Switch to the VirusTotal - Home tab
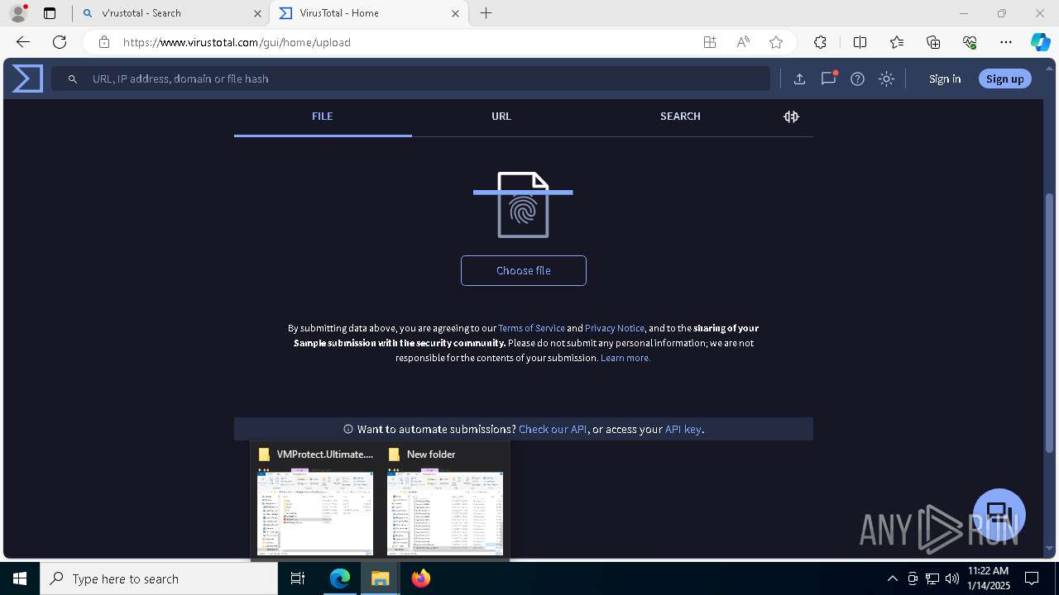Viewport: 1059px width, 595px height. (369, 13)
